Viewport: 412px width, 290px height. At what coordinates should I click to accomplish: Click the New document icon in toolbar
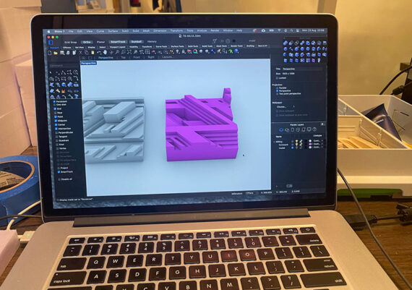50,53
